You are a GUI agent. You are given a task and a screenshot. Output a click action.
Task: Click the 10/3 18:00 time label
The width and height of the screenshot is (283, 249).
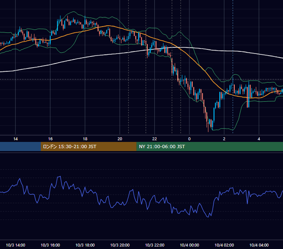point(85,245)
